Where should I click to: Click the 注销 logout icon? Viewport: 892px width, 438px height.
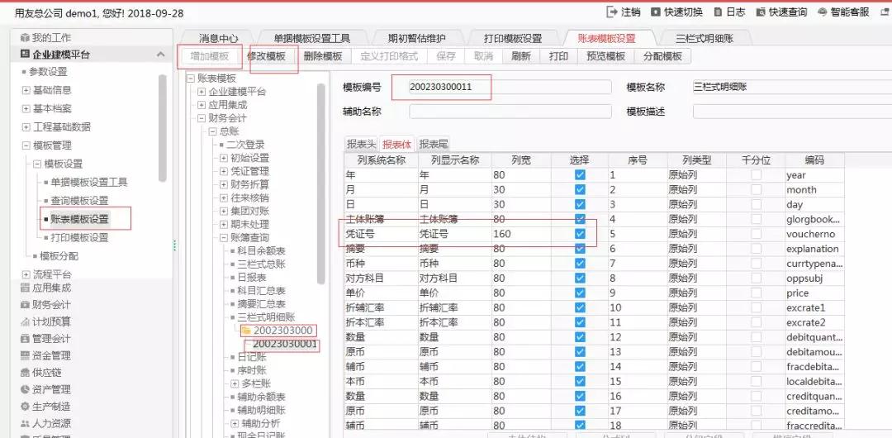[x=612, y=12]
